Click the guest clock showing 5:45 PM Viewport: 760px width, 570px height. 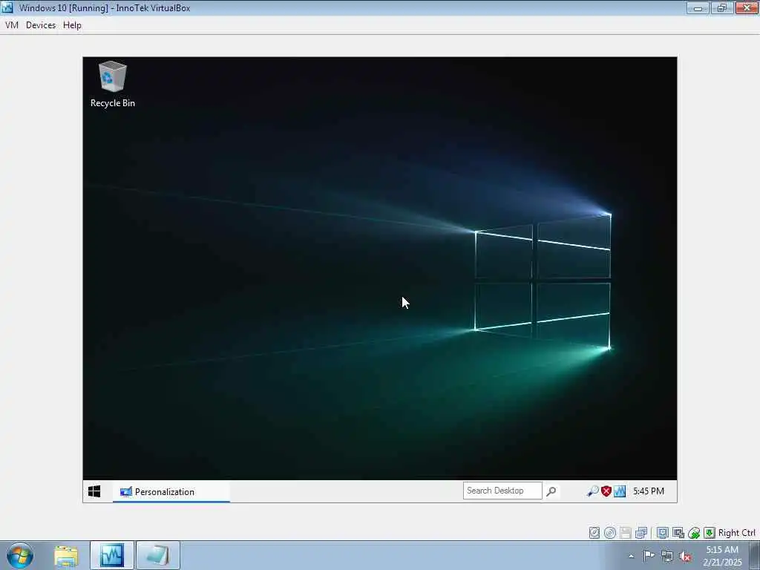649,491
